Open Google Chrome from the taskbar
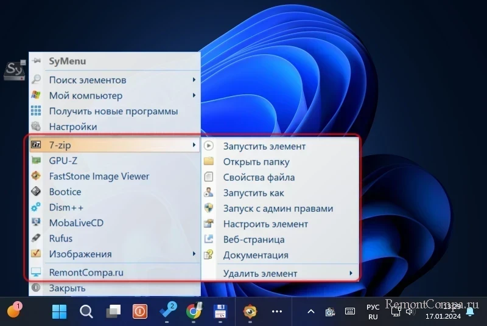Screen dimensions: 487x326 [194, 311]
